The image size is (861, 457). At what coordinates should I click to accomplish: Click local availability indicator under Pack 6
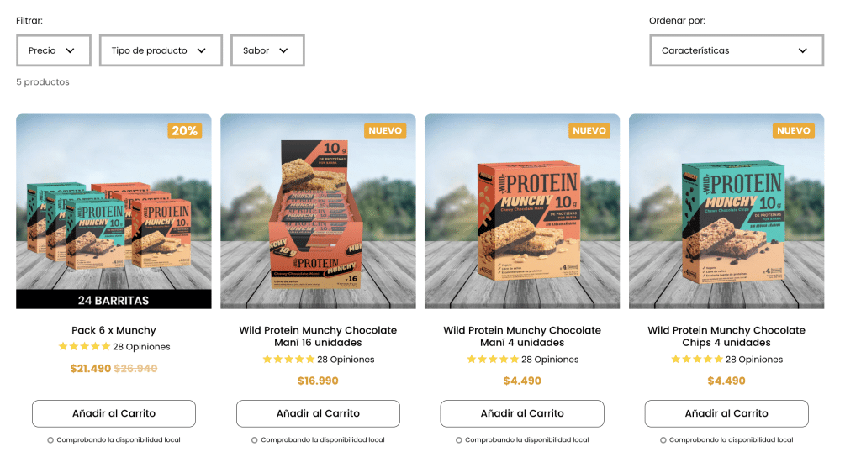point(114,440)
